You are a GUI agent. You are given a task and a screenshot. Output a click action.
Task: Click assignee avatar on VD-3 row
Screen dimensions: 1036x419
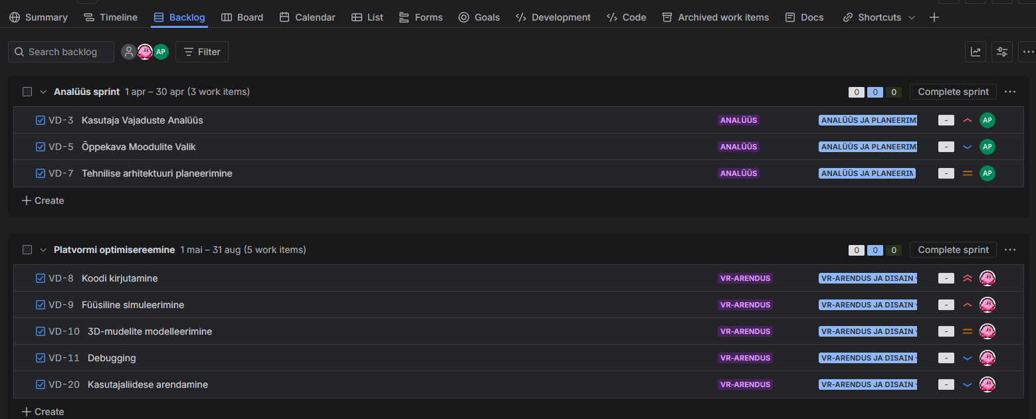987,120
